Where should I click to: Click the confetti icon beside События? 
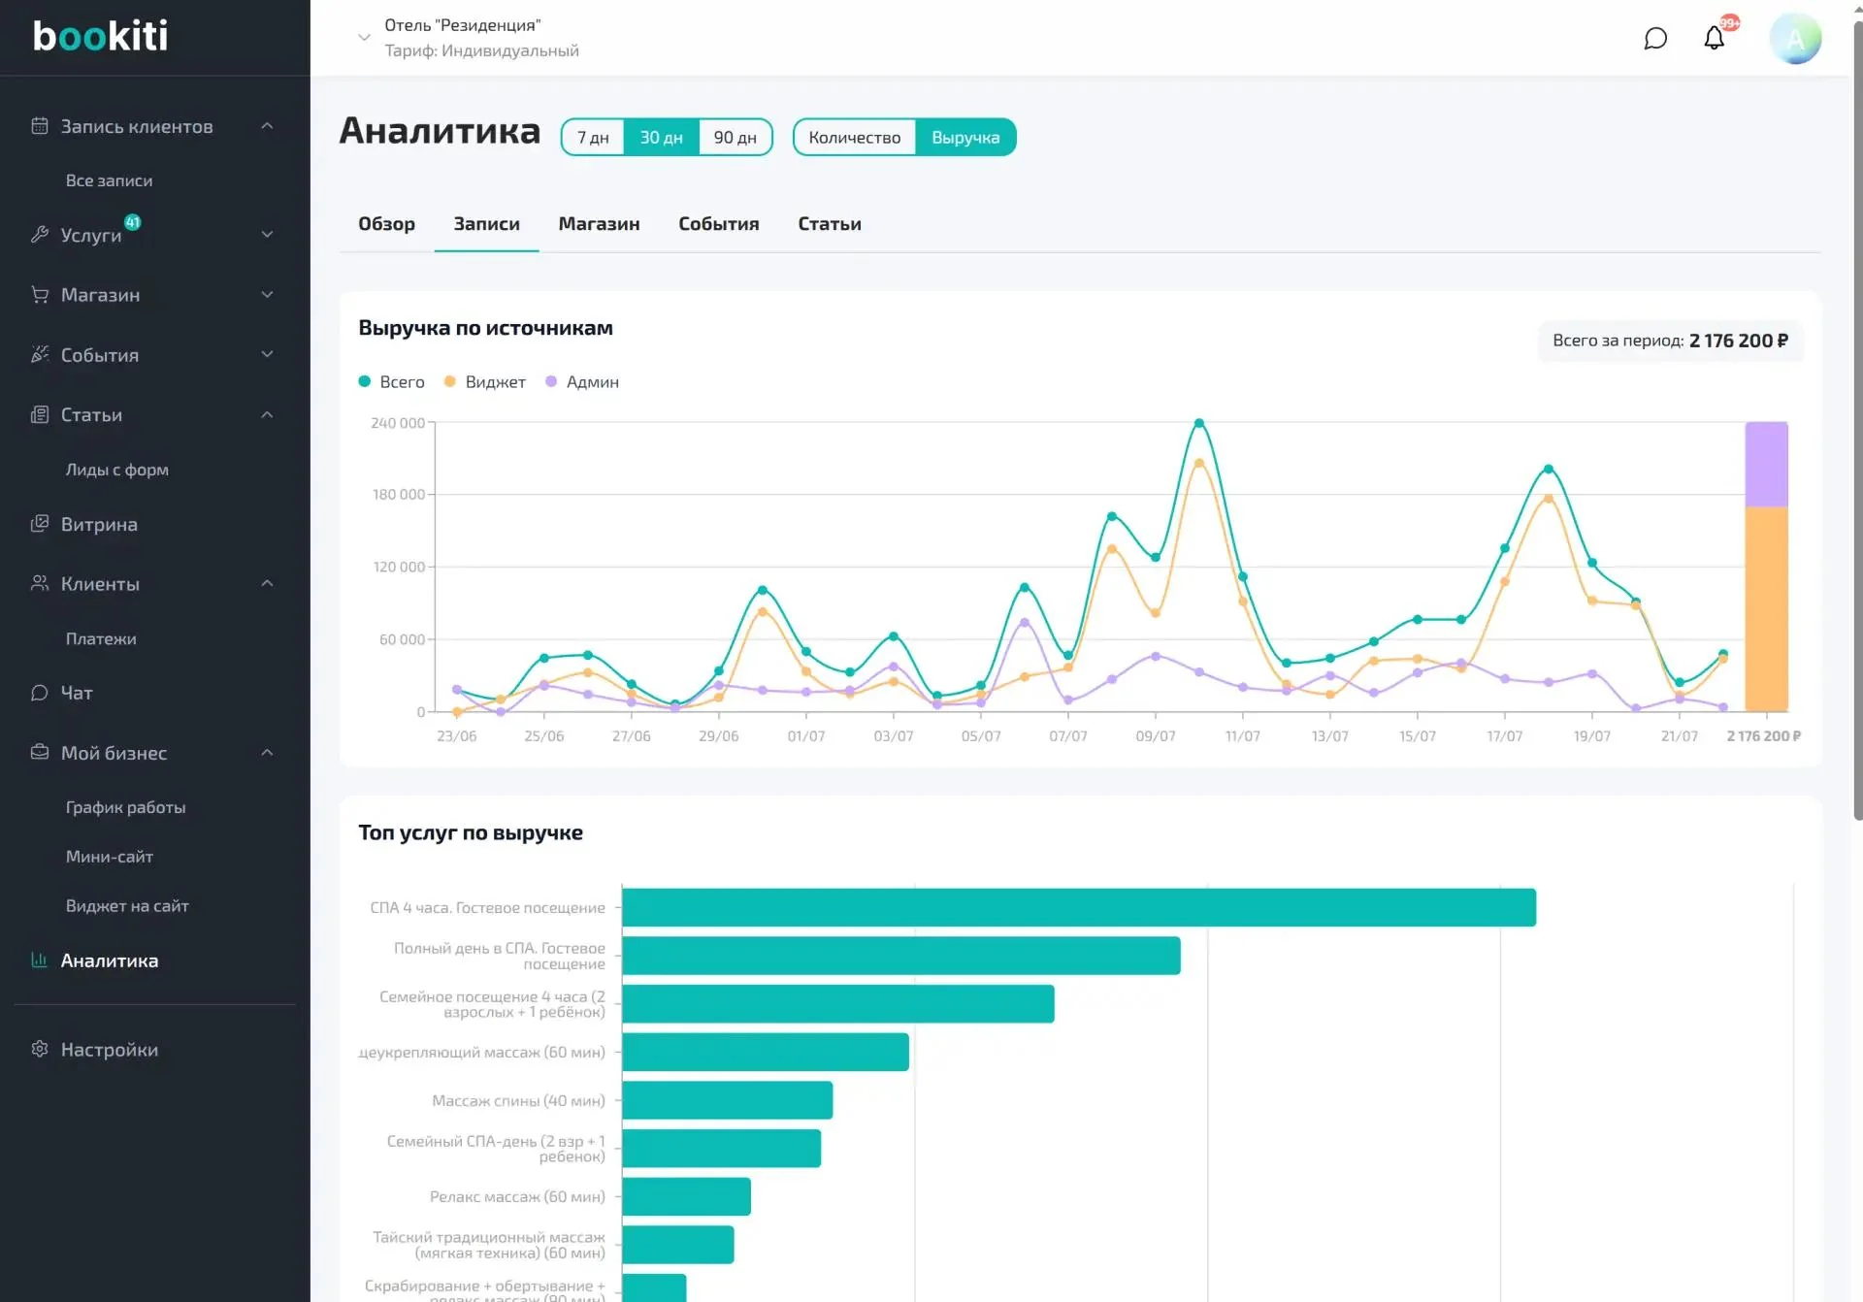tap(40, 355)
